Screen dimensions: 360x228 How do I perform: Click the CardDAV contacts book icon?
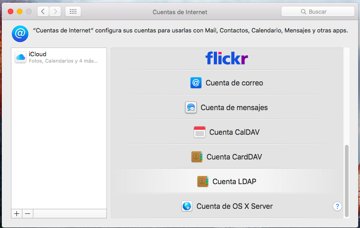(x=197, y=157)
